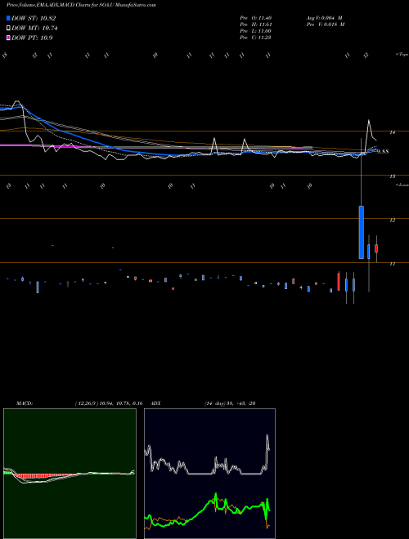Click the last red candlestick on the right
409x539 pixels.
point(376,248)
